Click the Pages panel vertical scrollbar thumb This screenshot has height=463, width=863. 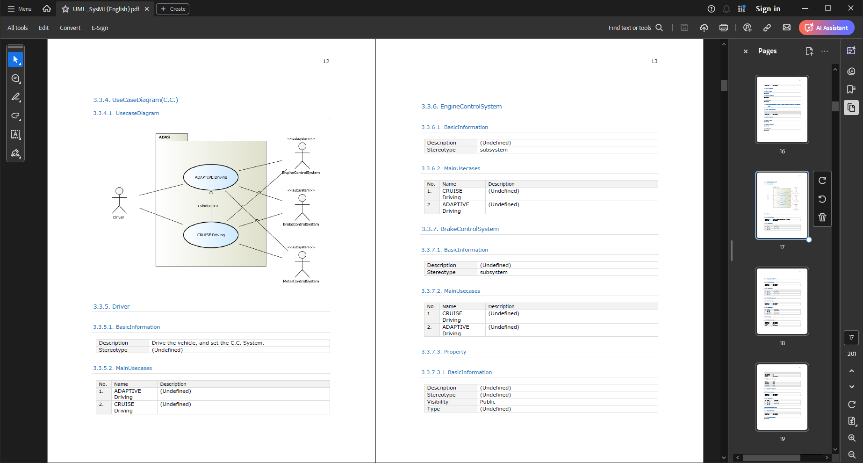835,107
